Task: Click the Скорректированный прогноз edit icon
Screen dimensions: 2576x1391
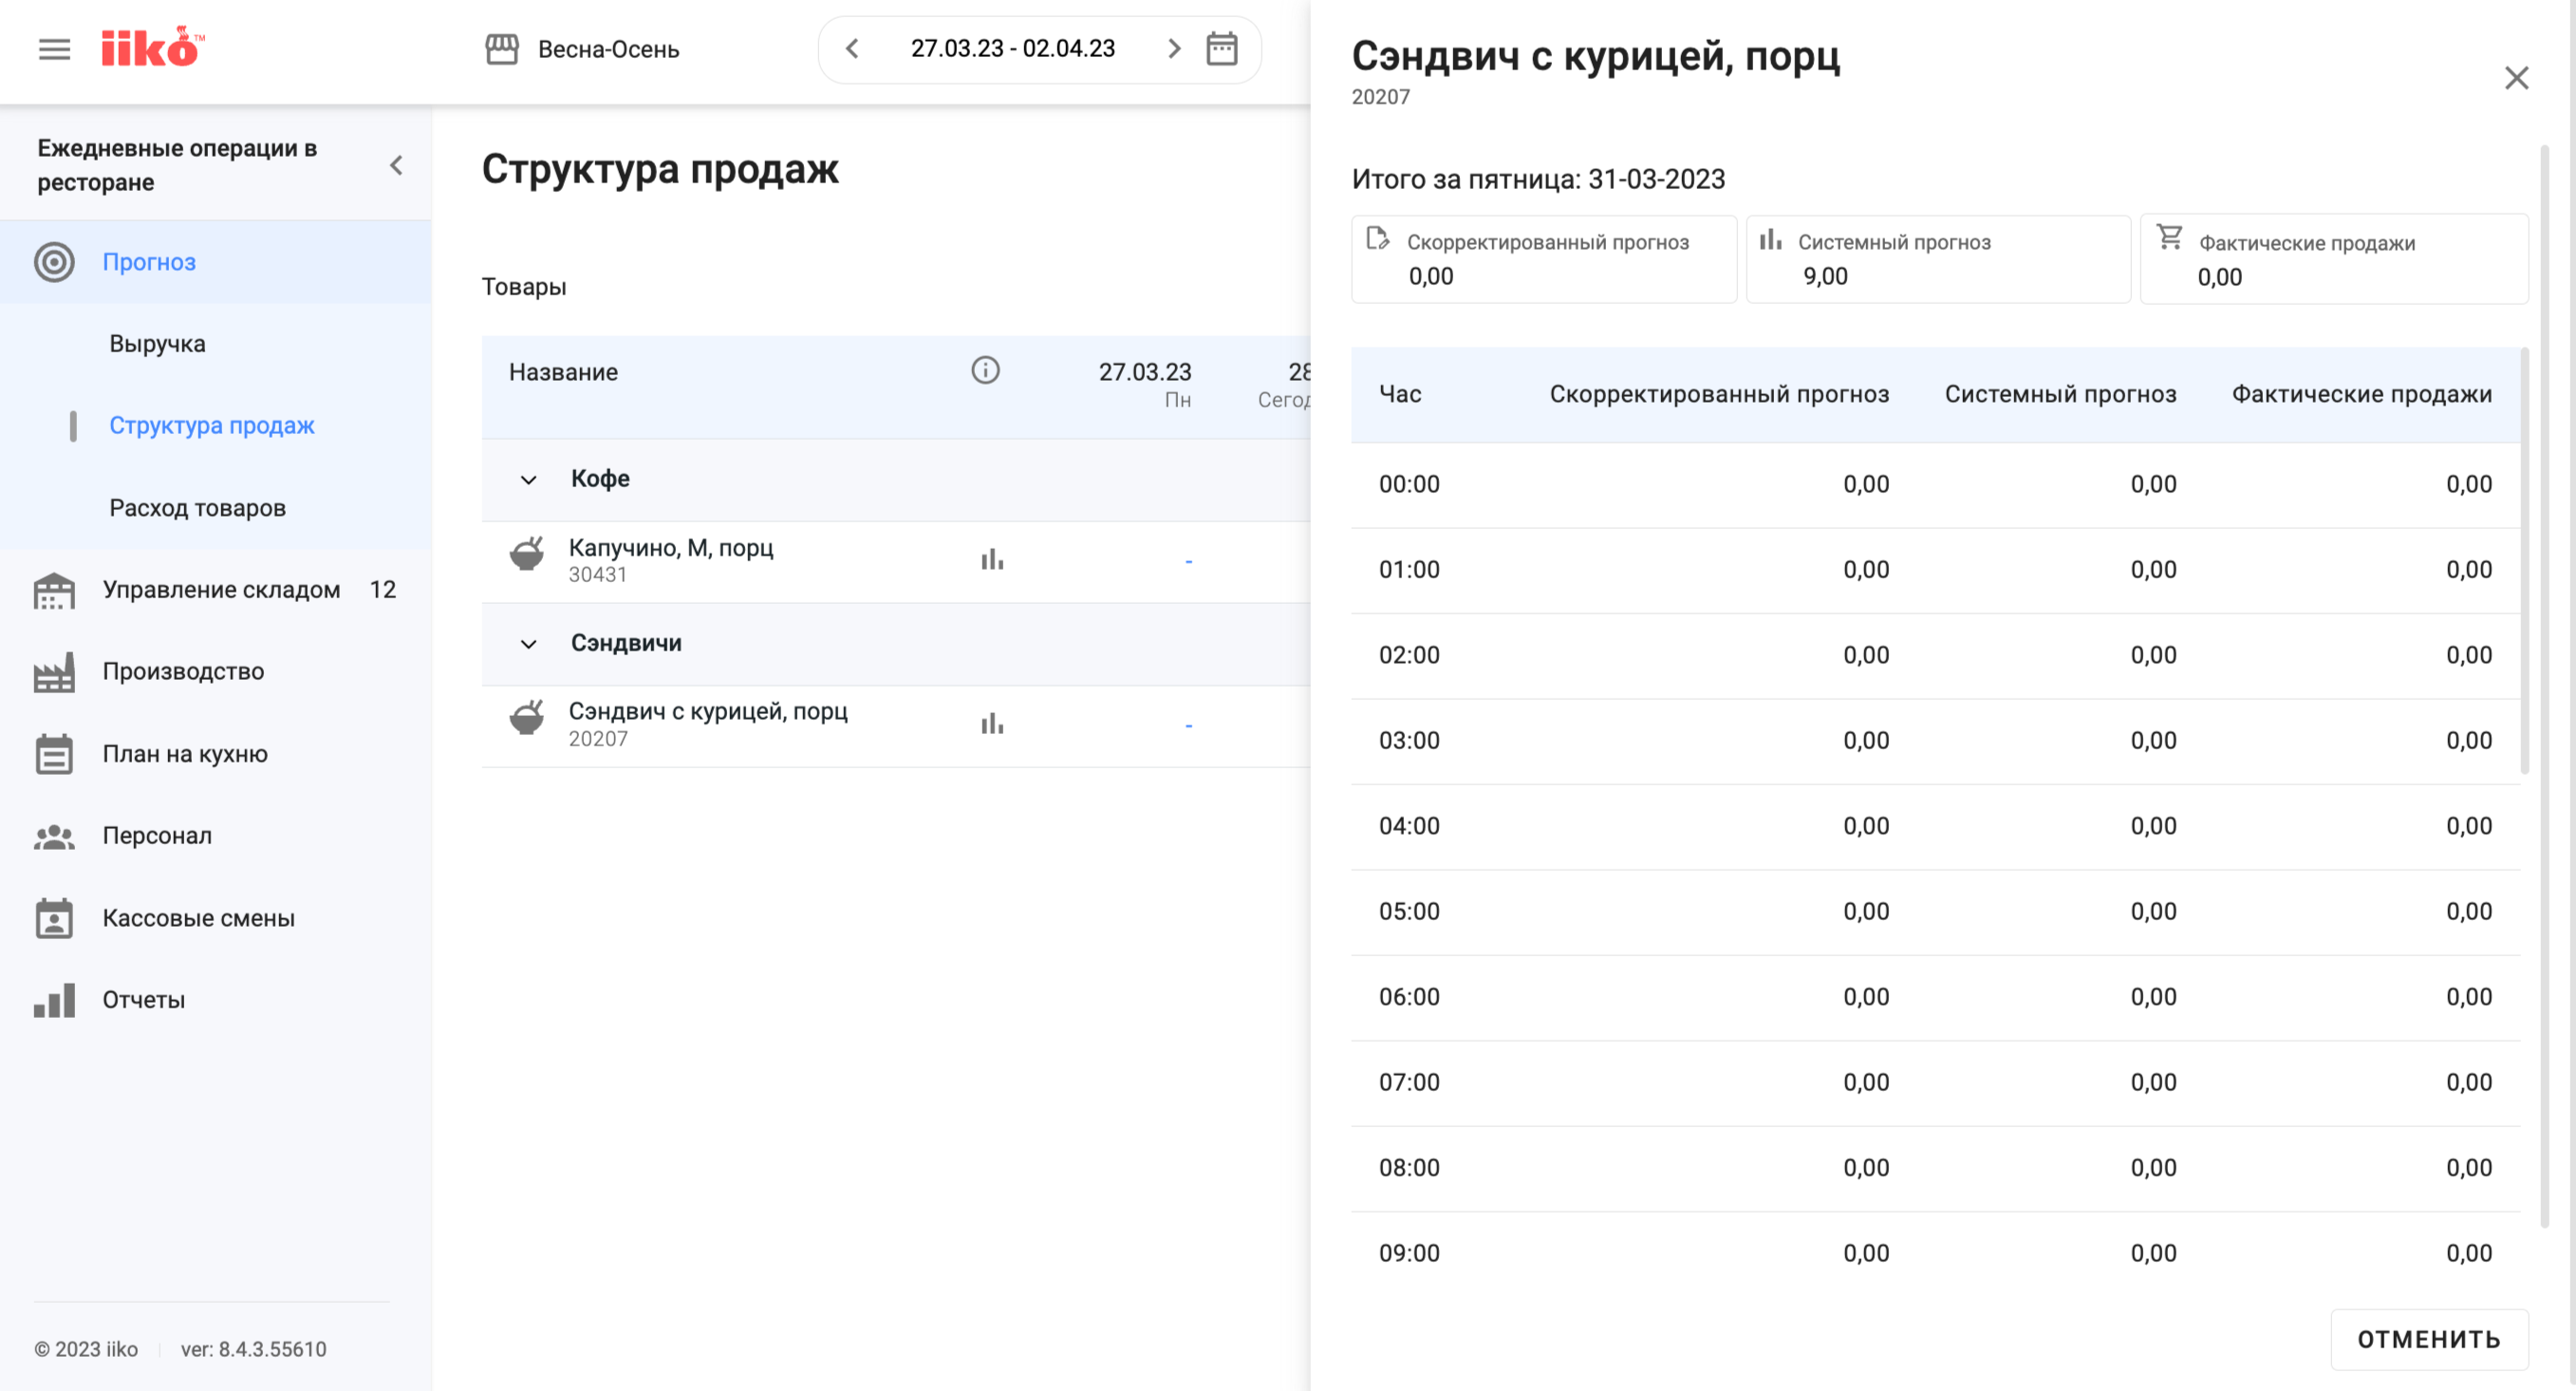Action: coord(1377,239)
